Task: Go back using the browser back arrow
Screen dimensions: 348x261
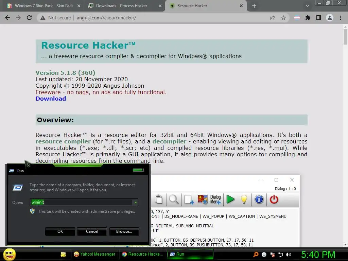Action: [x=7, y=18]
